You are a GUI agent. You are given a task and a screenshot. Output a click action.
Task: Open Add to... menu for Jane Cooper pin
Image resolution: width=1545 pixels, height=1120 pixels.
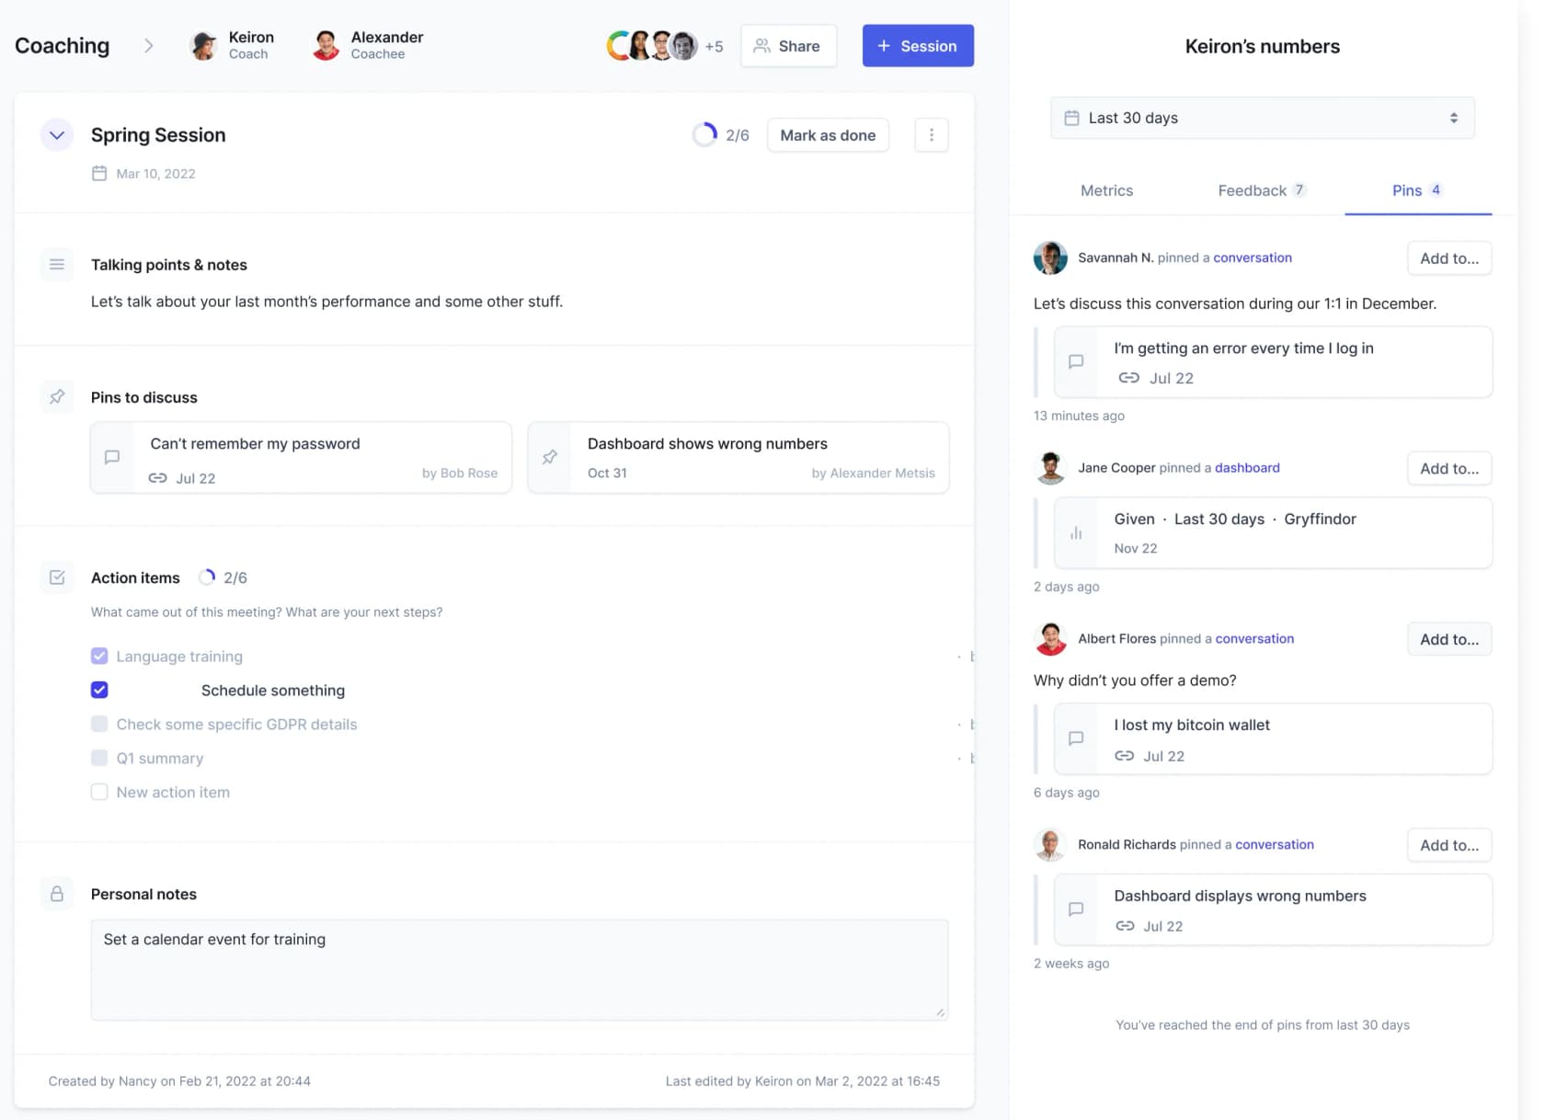[1449, 468]
